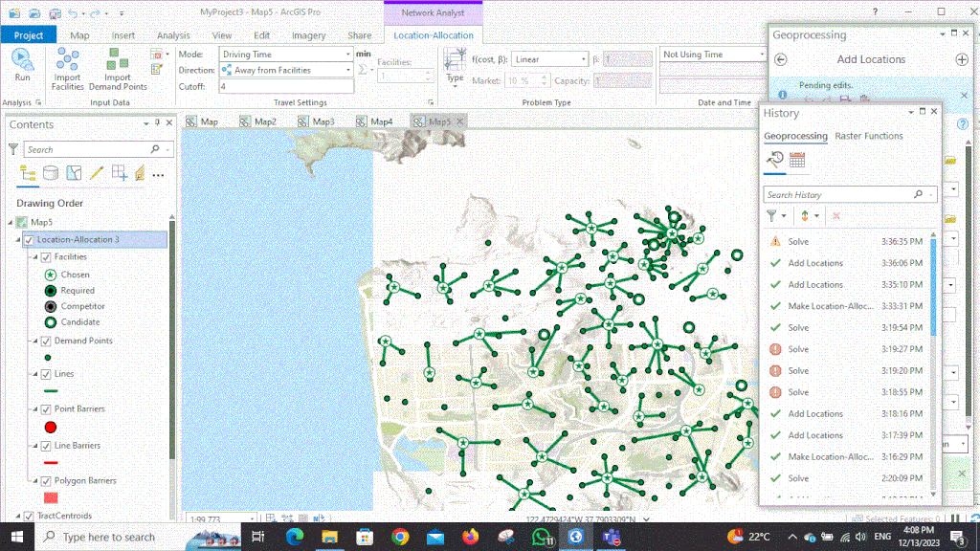Click the Search History magnifier icon

coord(918,194)
